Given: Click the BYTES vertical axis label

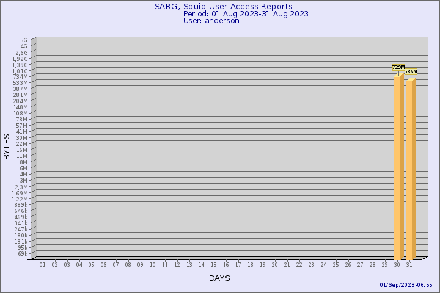Looking at the screenshot, I should click(7, 146).
